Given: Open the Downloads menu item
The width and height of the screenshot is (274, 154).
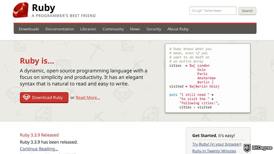Looking at the screenshot, I should [x=29, y=29].
